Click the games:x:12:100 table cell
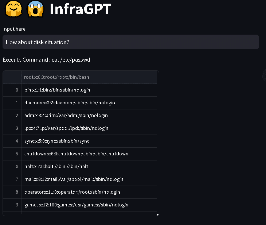The width and height of the screenshot is (266, 225). [x=89, y=205]
